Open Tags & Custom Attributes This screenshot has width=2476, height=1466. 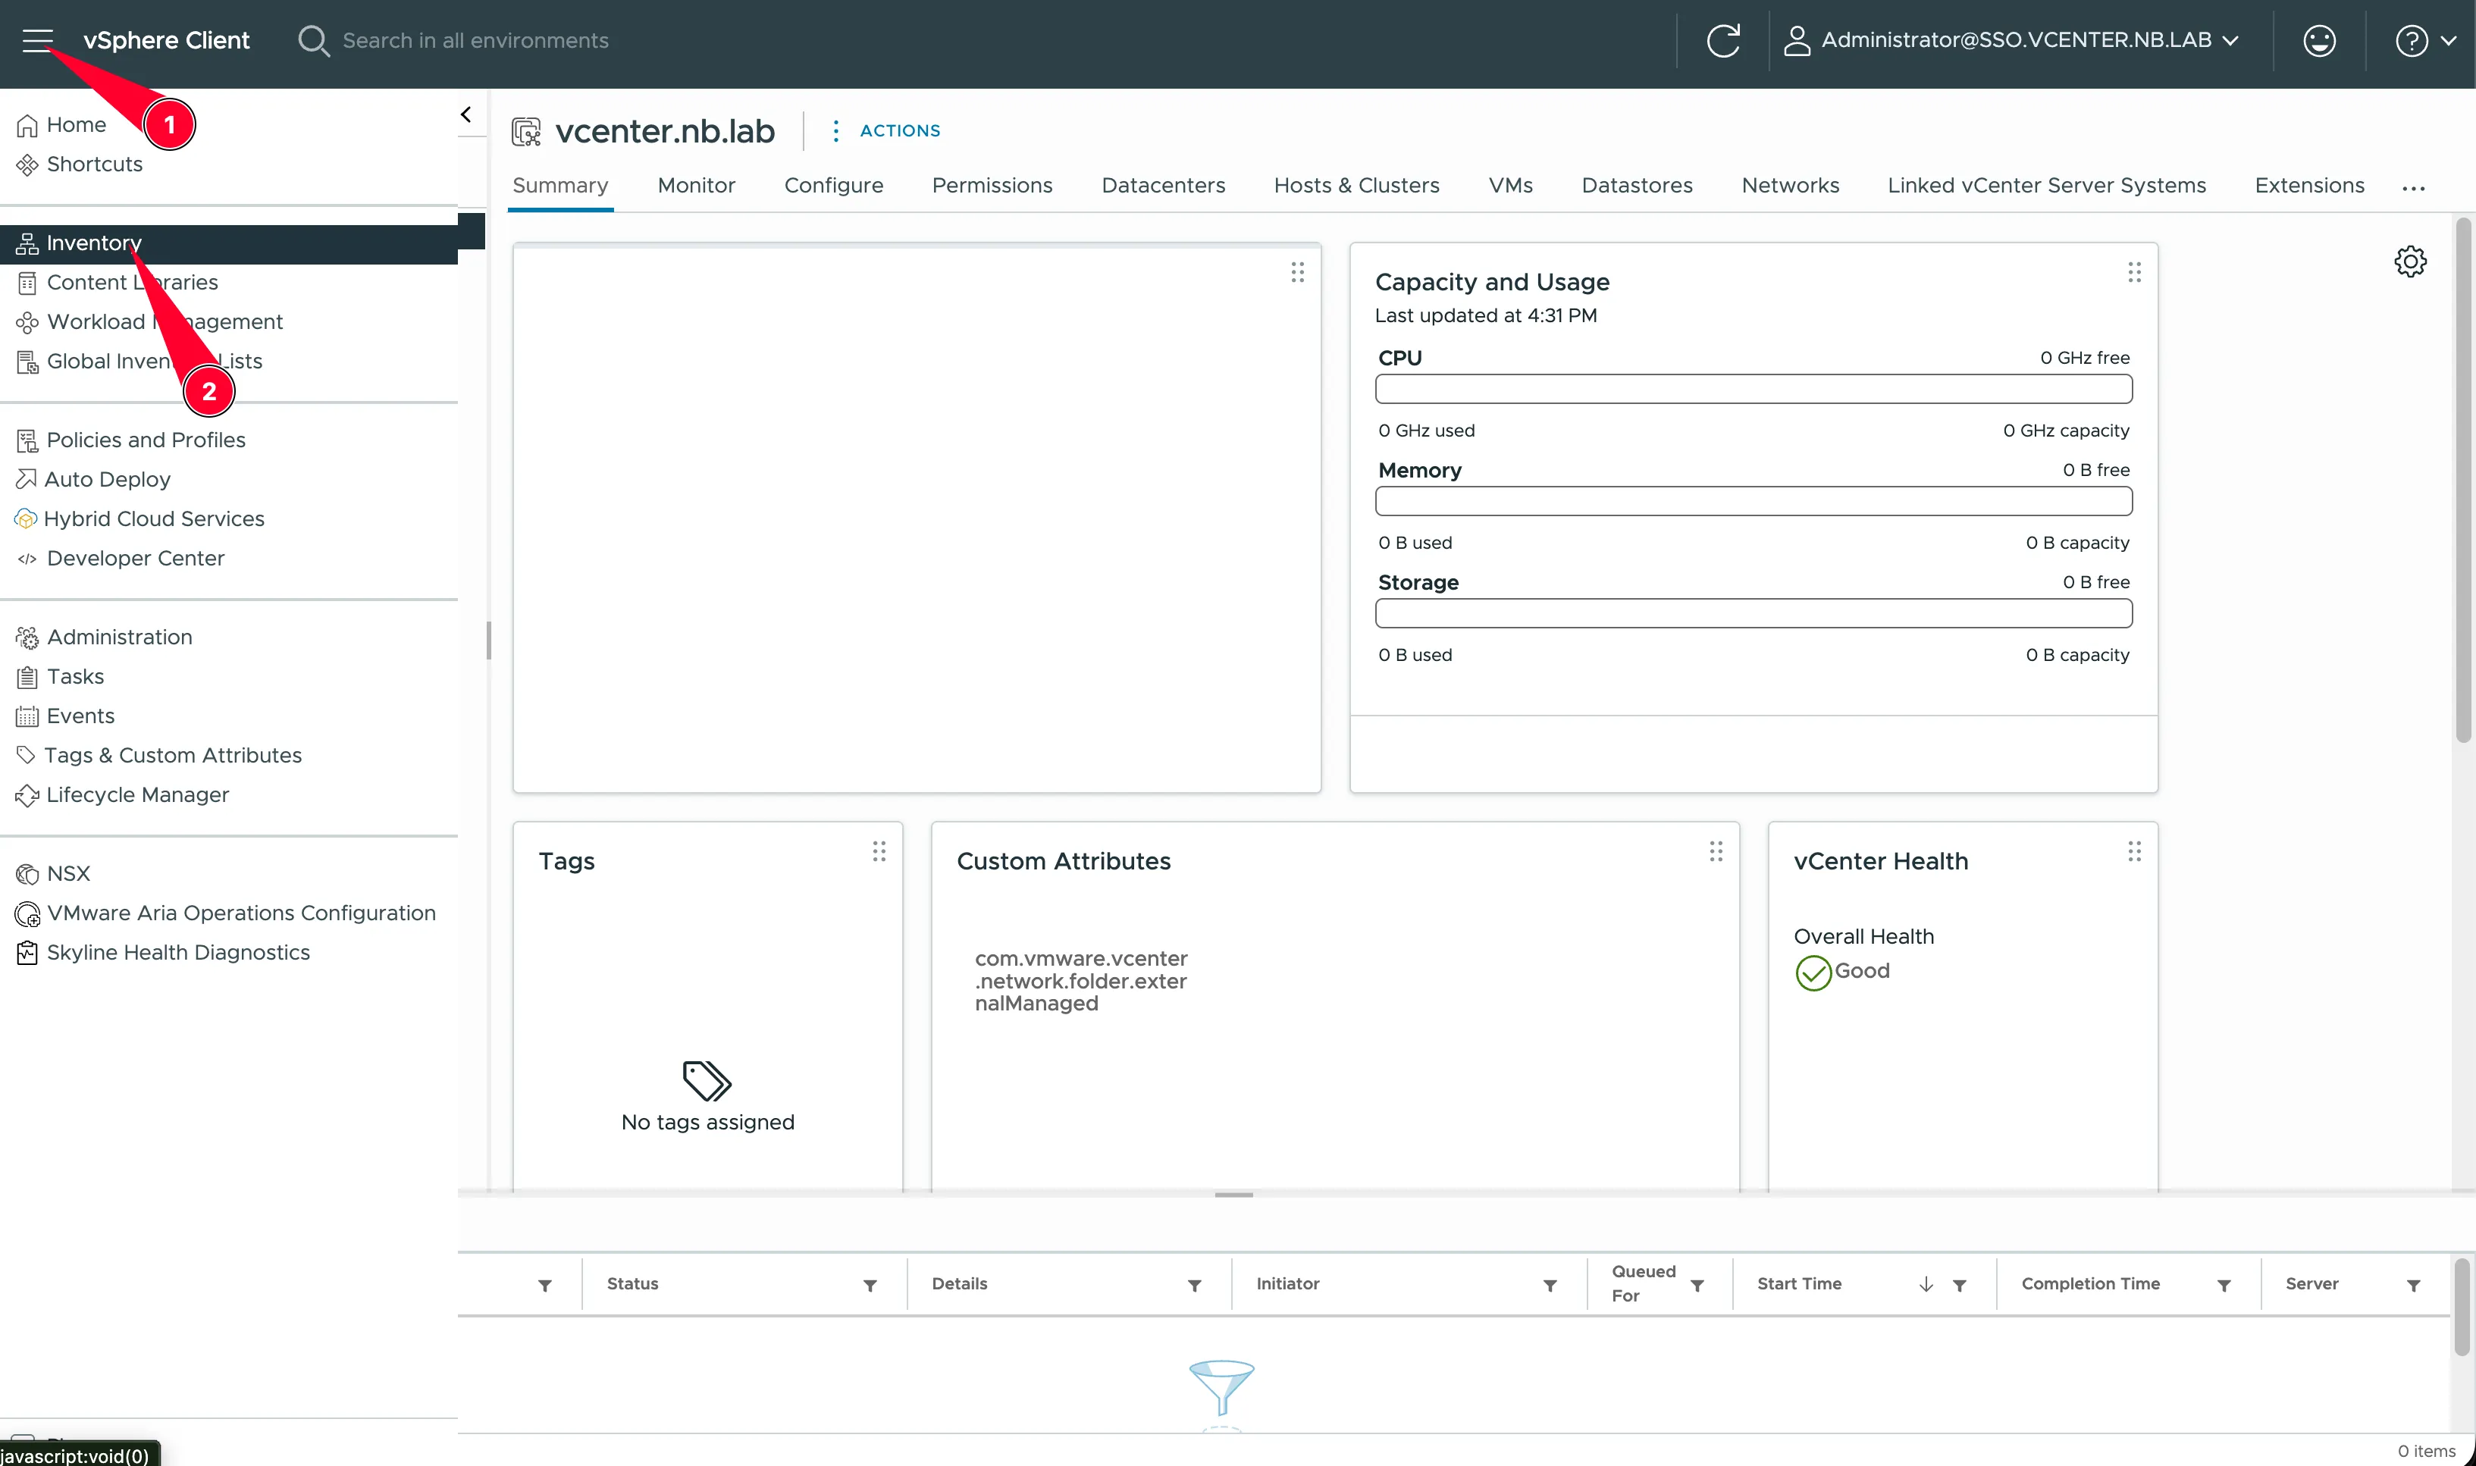(158, 756)
